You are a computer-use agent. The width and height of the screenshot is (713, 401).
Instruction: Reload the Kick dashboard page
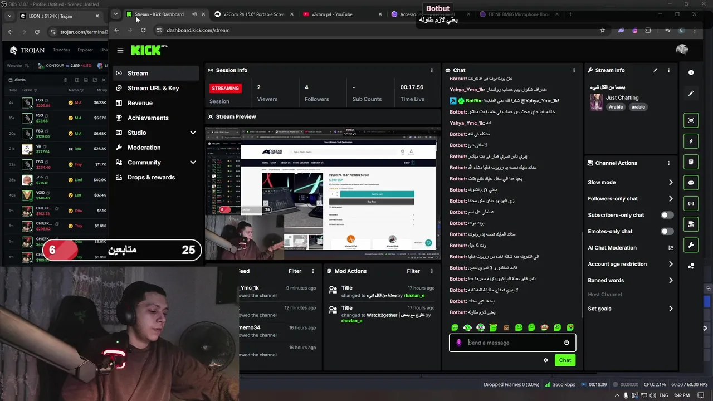coord(143,30)
